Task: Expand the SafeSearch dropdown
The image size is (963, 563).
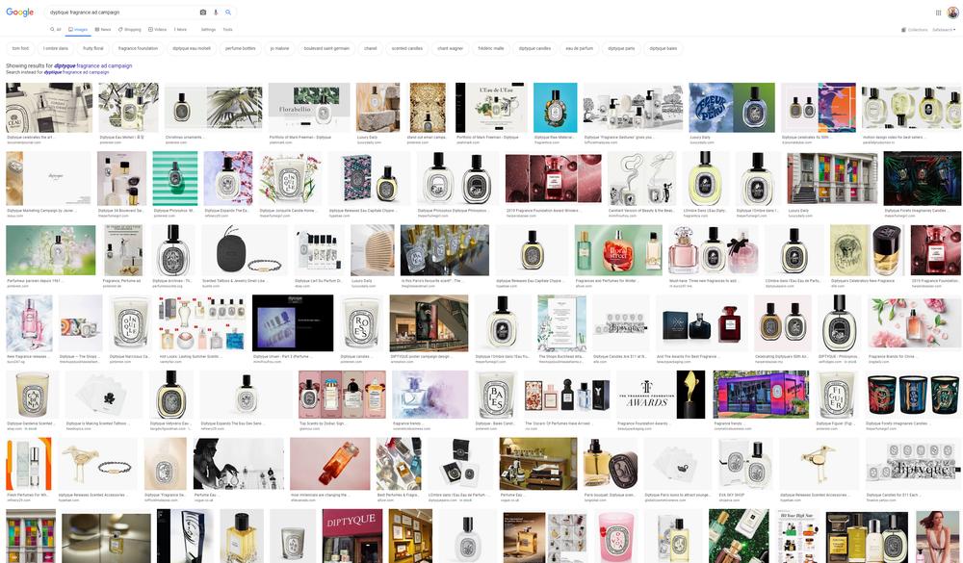Action: click(944, 30)
